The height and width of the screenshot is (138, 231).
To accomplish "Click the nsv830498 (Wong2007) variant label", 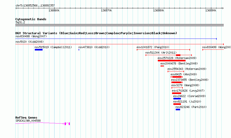I will (31, 36).
